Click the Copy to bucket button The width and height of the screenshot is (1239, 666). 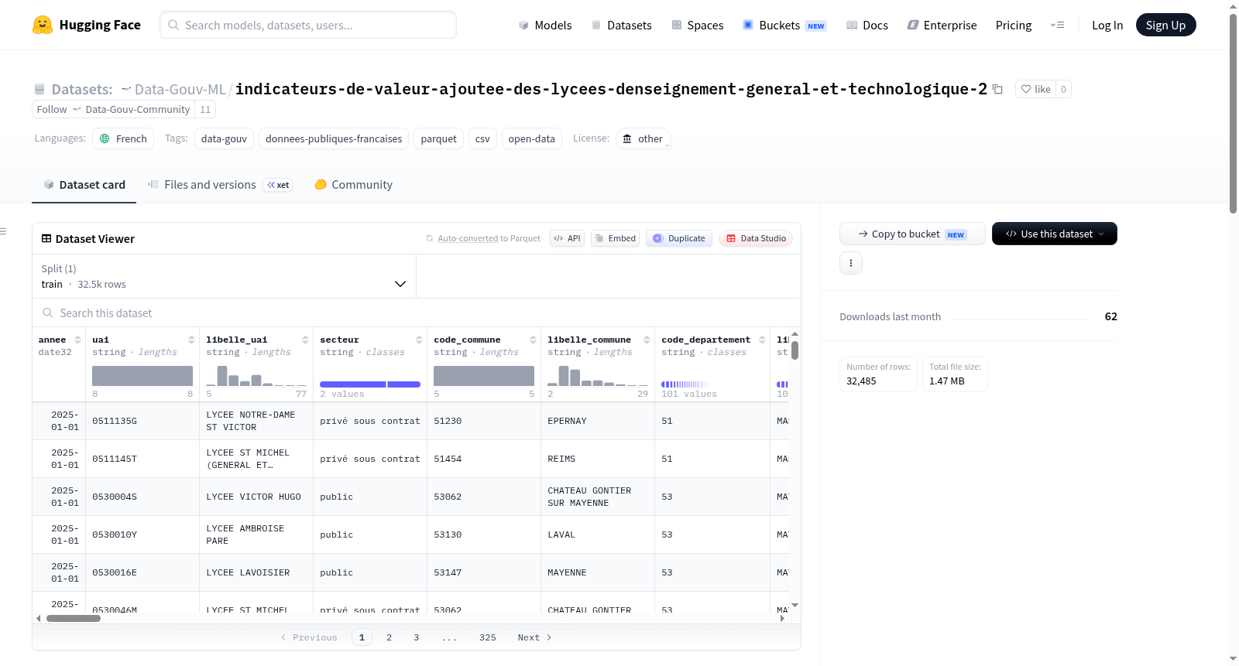(x=912, y=234)
